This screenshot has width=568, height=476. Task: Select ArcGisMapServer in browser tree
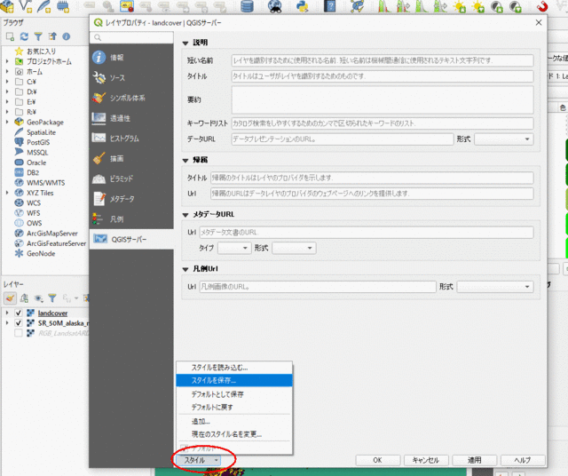(x=52, y=234)
